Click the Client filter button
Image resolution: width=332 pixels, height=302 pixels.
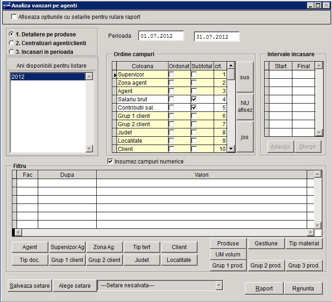click(179, 247)
